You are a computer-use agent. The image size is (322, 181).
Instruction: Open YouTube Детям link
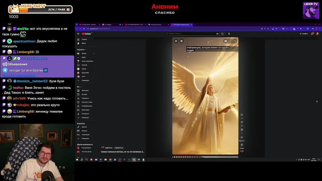[87, 152]
